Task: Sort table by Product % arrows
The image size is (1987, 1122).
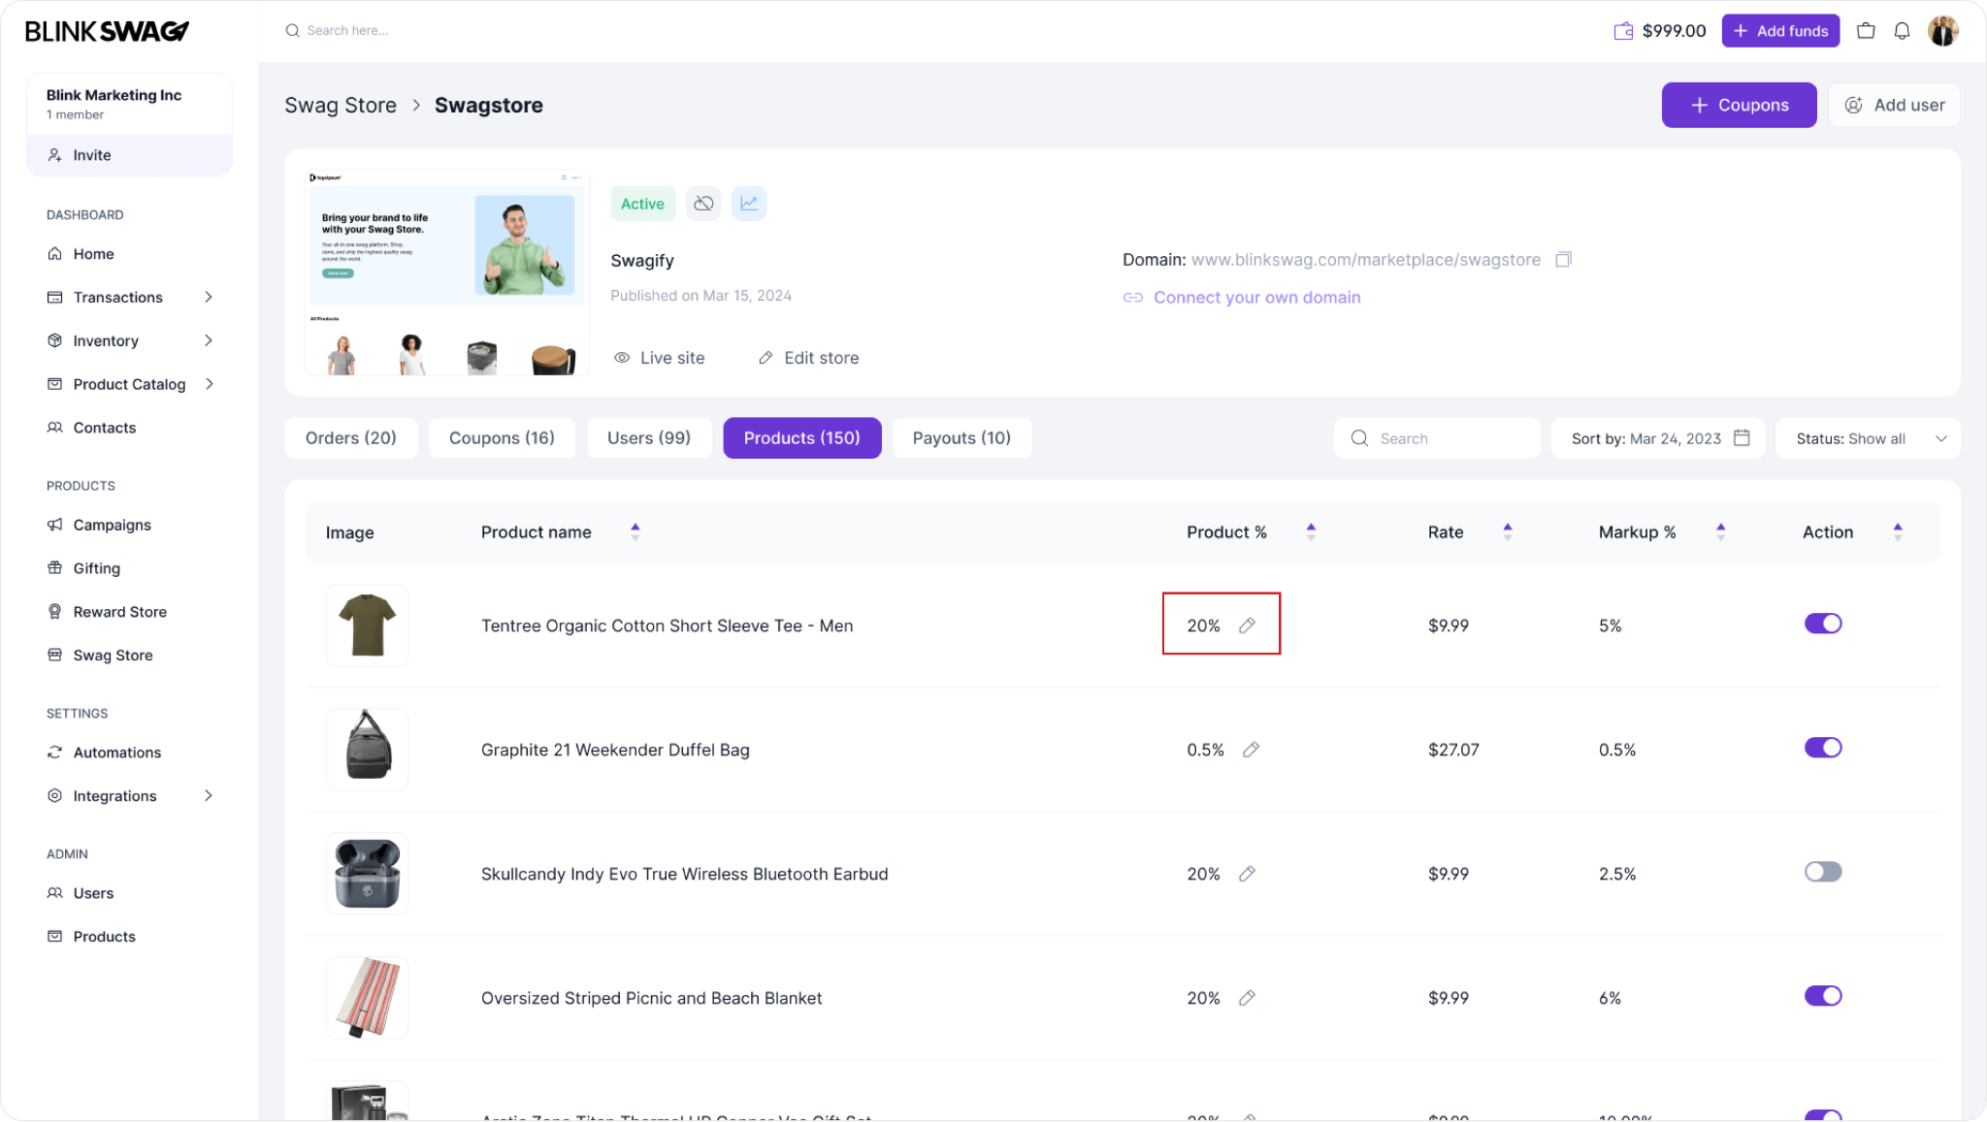Action: coord(1311,531)
